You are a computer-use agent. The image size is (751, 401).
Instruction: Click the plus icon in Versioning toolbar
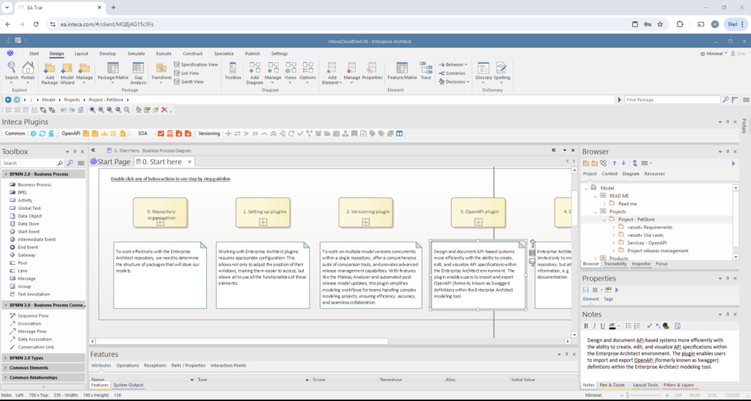pos(229,133)
